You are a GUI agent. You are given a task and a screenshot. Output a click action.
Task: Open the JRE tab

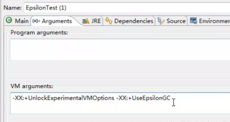[x=96, y=21]
